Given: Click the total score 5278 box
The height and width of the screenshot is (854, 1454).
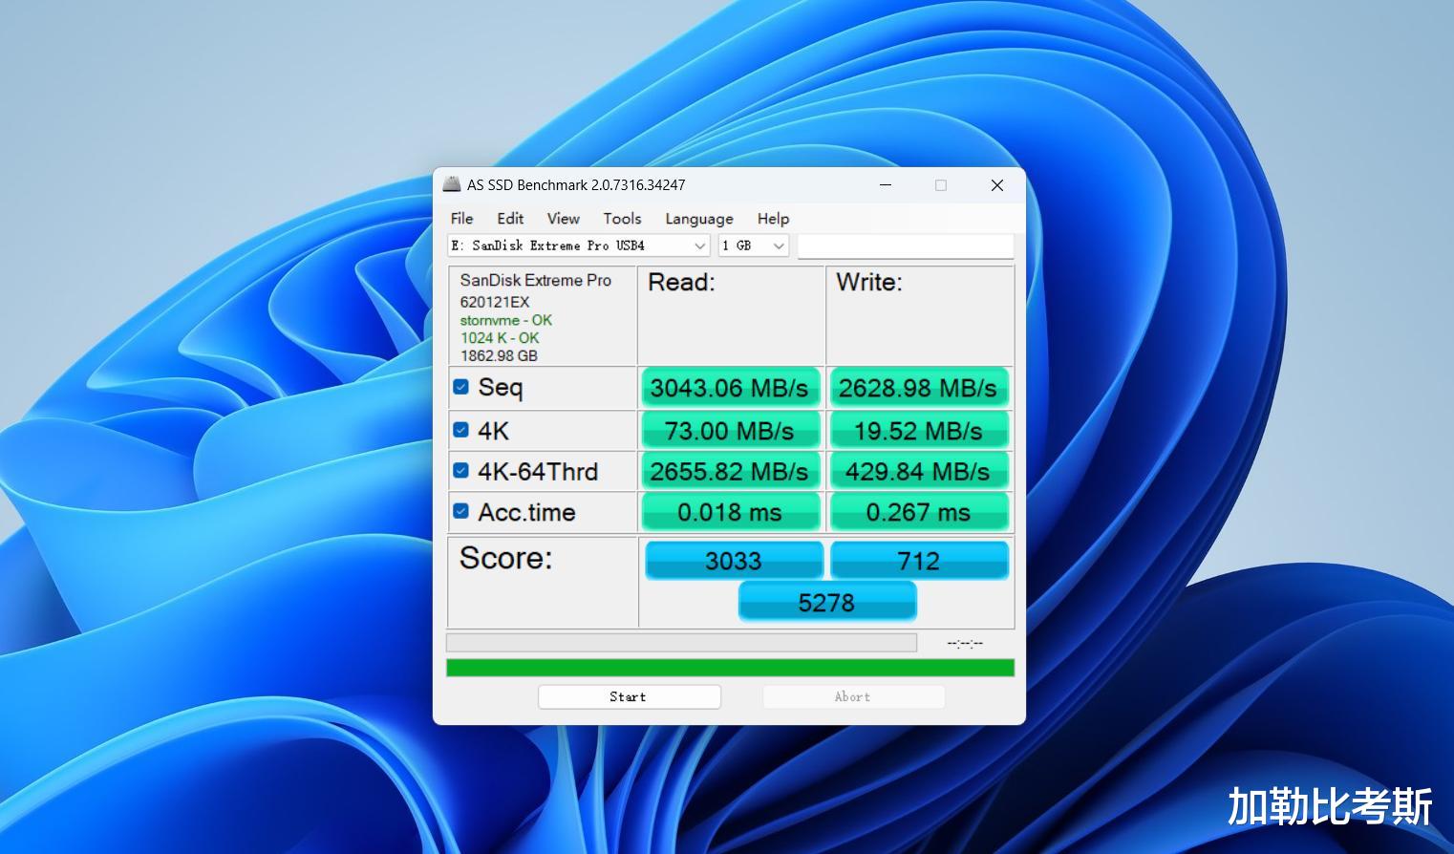Looking at the screenshot, I should pos(827,602).
